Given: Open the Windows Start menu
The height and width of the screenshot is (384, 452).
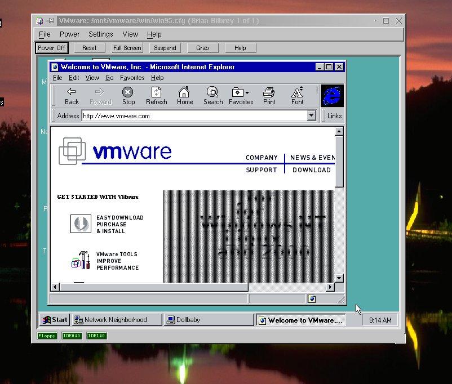Looking at the screenshot, I should point(55,320).
